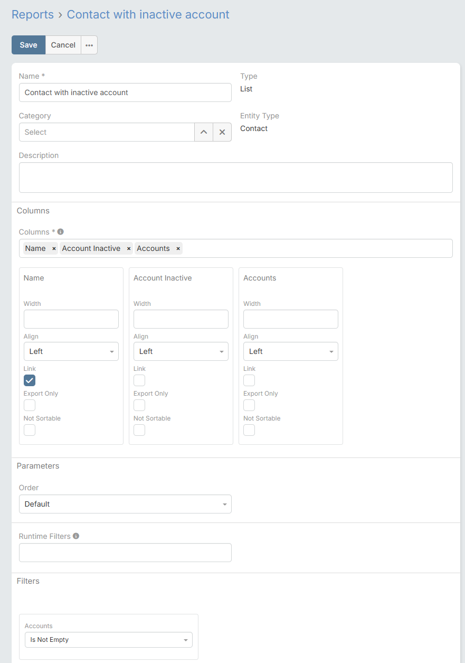Click the Save button
465x663 pixels.
tap(29, 45)
